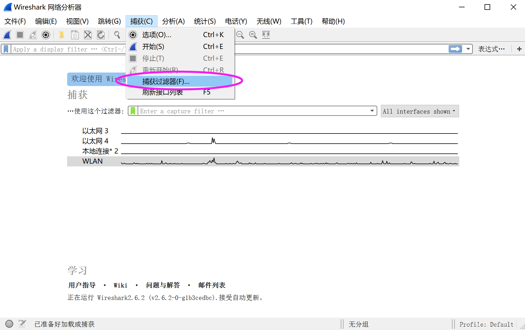Click in the capture filter input field

point(253,111)
